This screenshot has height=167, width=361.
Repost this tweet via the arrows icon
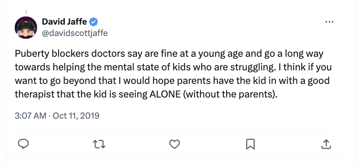click(x=99, y=144)
